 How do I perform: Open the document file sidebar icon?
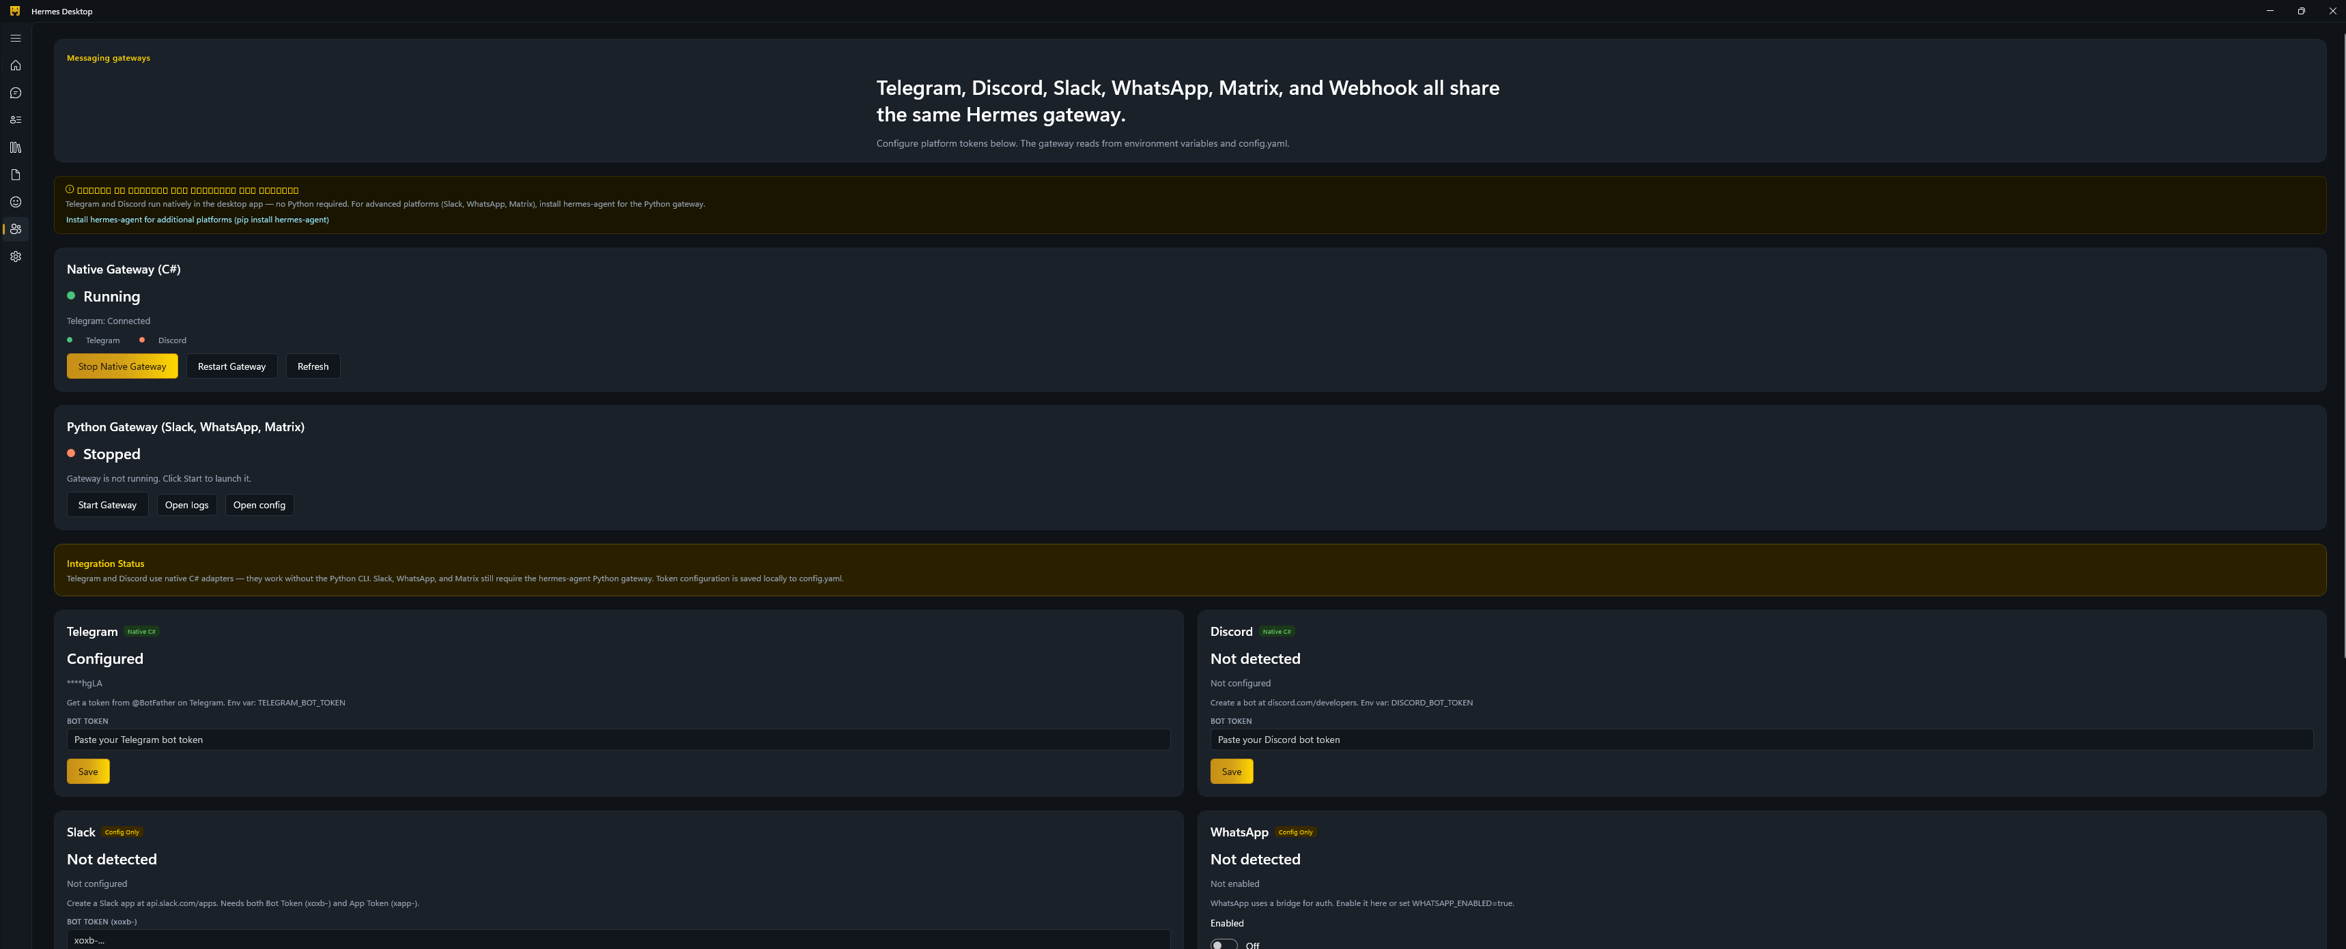(x=16, y=175)
